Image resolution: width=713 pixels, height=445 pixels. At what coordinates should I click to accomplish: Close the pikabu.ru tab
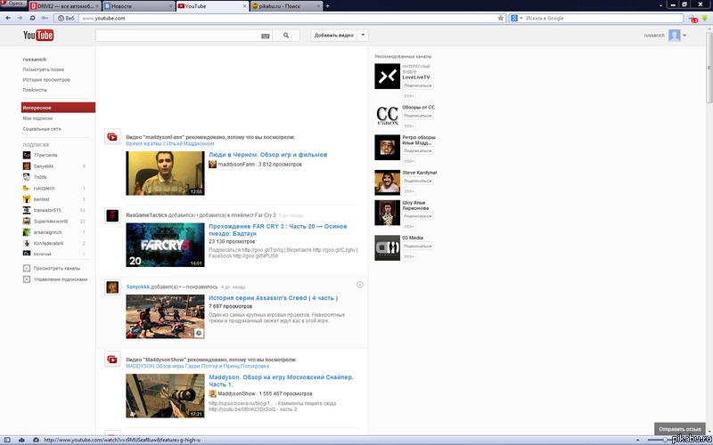319,6
